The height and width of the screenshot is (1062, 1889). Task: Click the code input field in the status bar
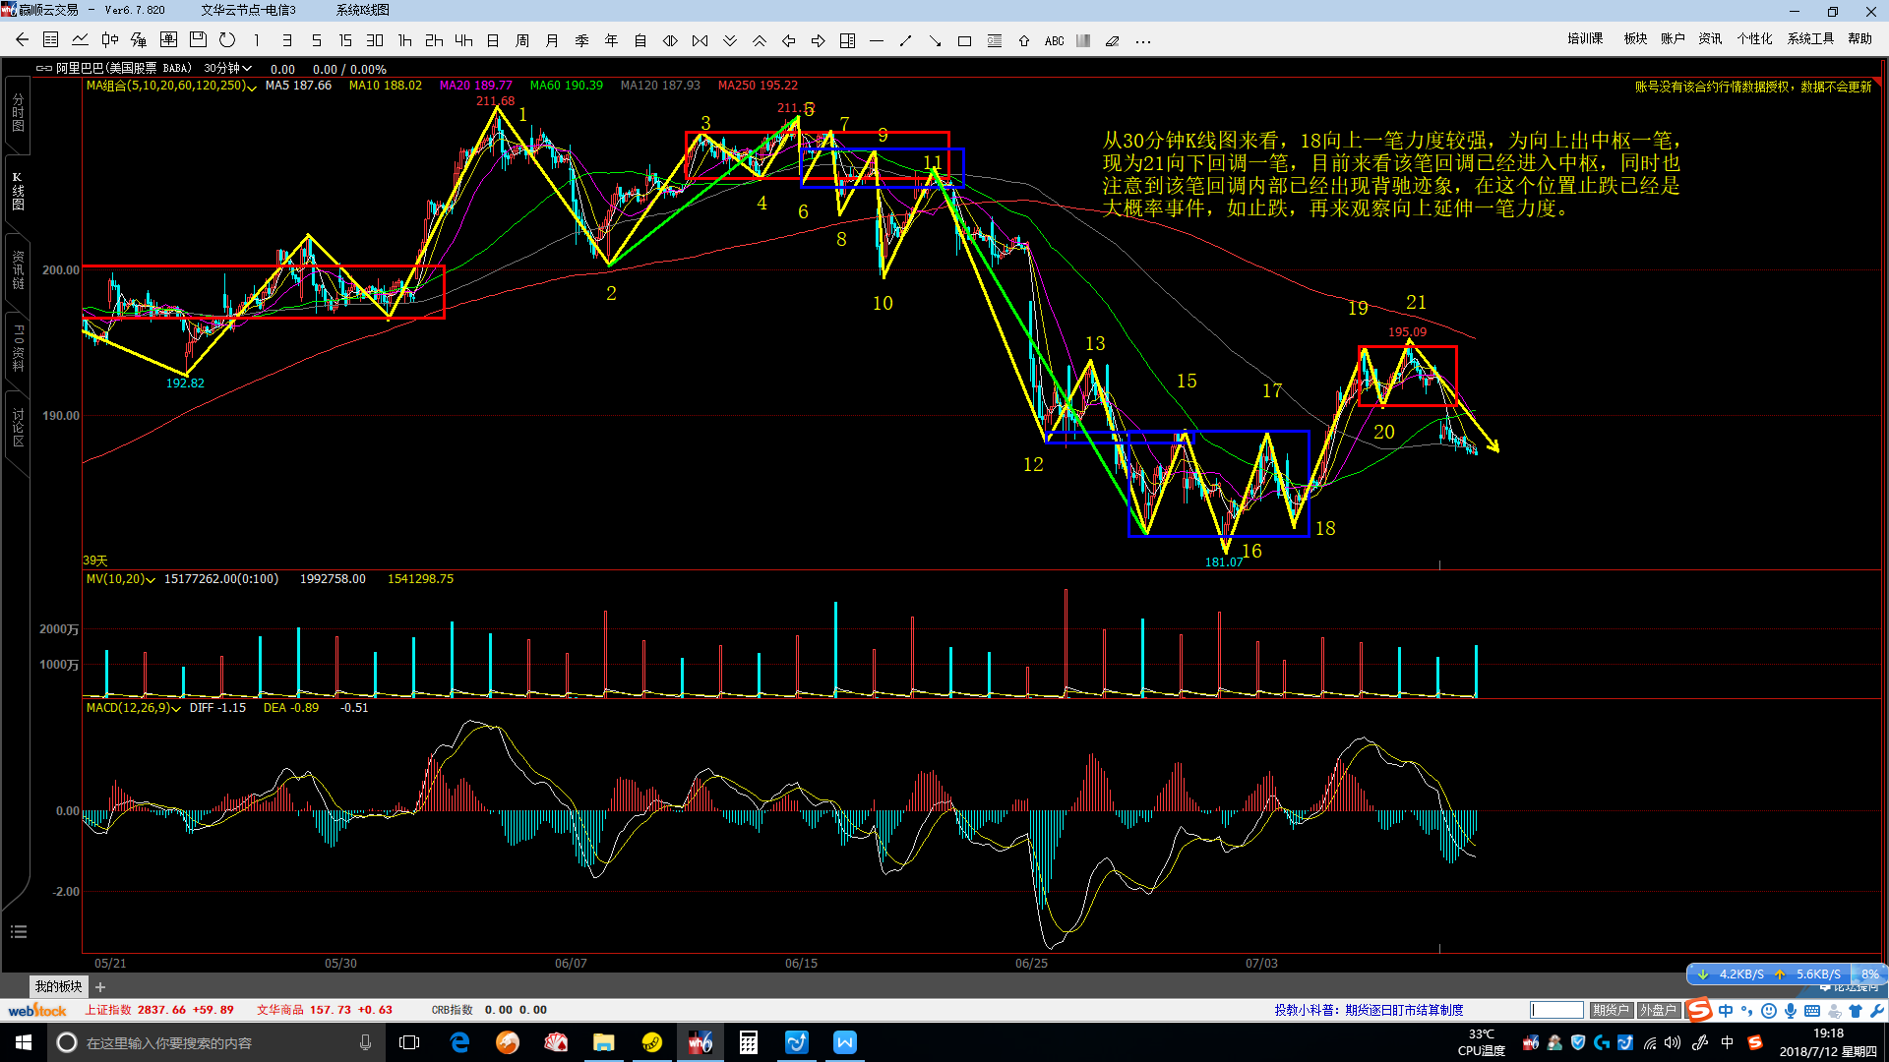tap(1556, 1010)
